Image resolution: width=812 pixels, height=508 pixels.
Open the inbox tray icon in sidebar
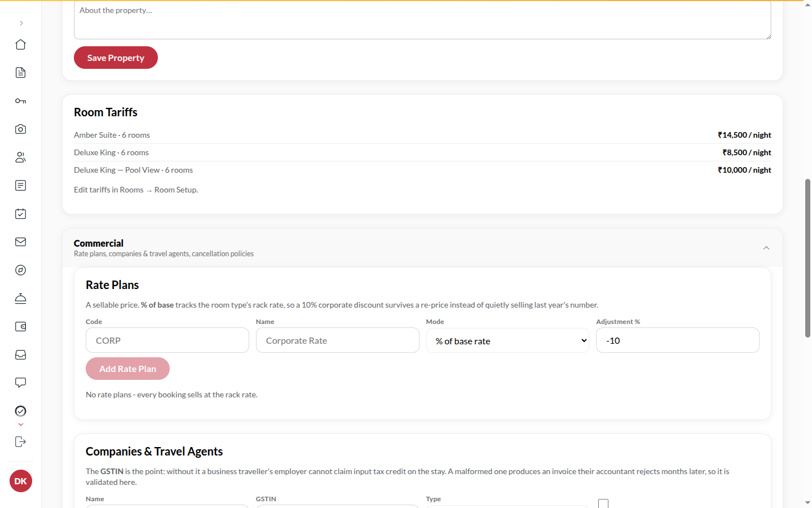pyautogui.click(x=21, y=355)
